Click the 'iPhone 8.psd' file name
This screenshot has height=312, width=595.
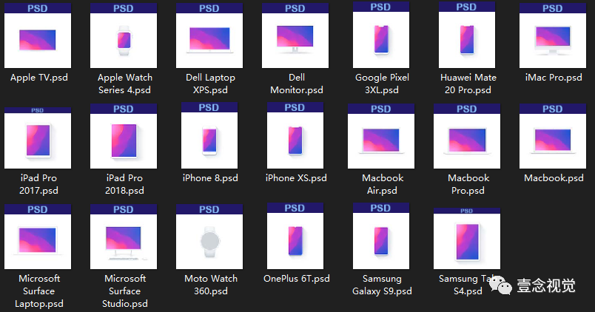[x=210, y=178]
